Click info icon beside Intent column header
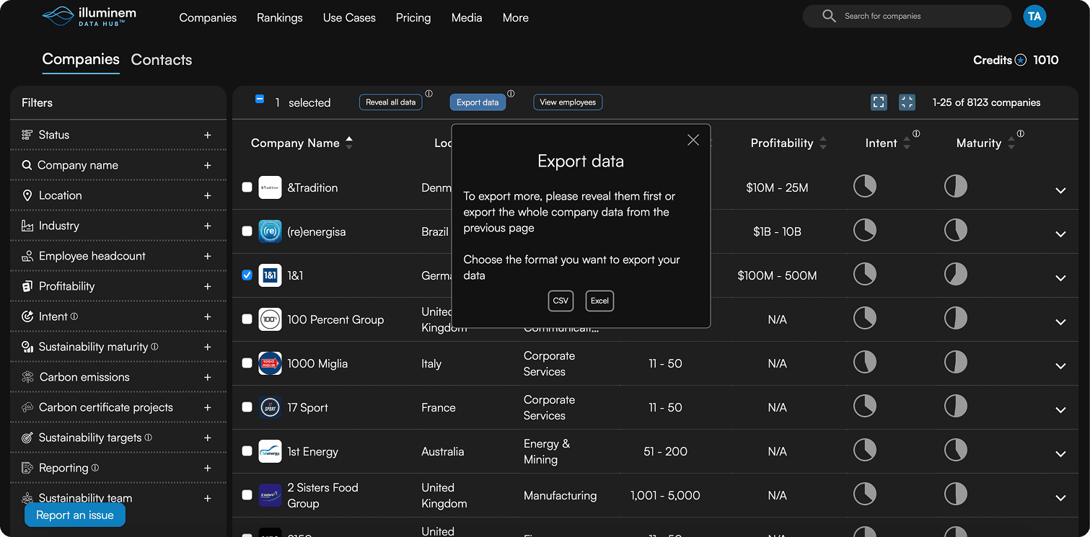Image resolution: width=1090 pixels, height=537 pixels. pyautogui.click(x=916, y=134)
